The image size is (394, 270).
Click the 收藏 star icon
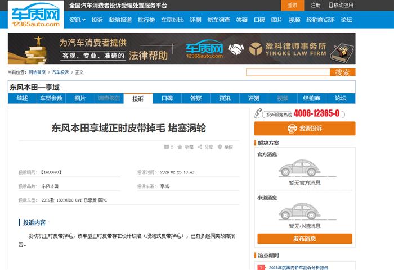point(180,147)
